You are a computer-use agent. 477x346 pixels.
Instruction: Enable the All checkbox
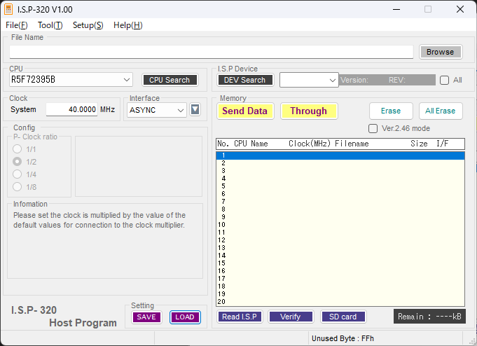pos(444,80)
